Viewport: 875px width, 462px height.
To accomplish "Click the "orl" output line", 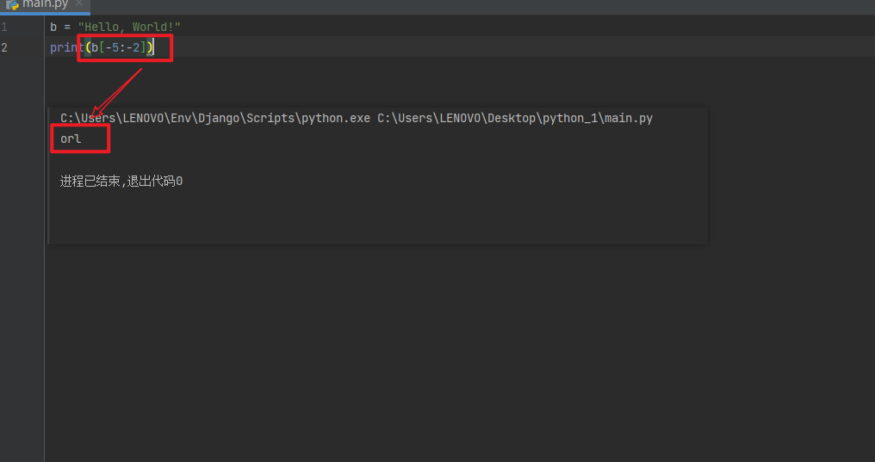I will pyautogui.click(x=71, y=139).
